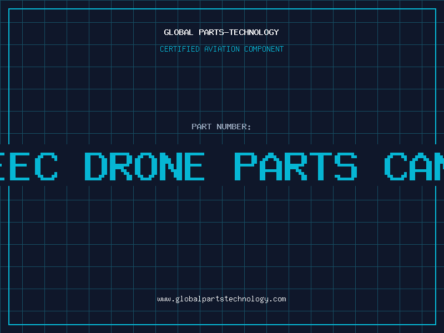
Task: Click the GLOBAL PARTS-TECHNOLOGY title text
Action: 221,32
